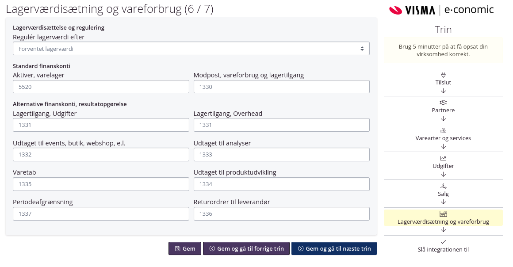Screen dimensions: 513x267
Task: Click the save icon inside the Gem button
Action: 178,248
